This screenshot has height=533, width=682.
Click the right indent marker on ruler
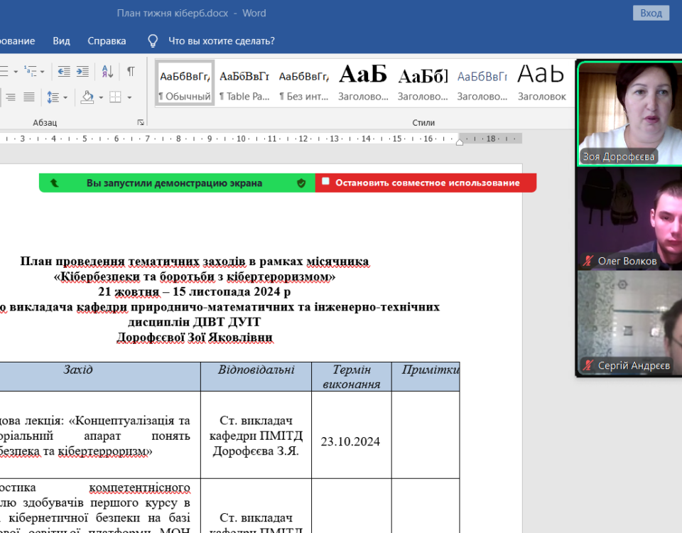(460, 142)
